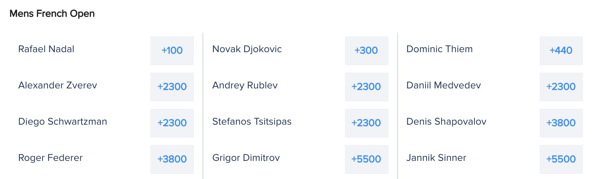Click the Mens French Open heading
Image resolution: width=607 pixels, height=179 pixels.
pos(52,14)
